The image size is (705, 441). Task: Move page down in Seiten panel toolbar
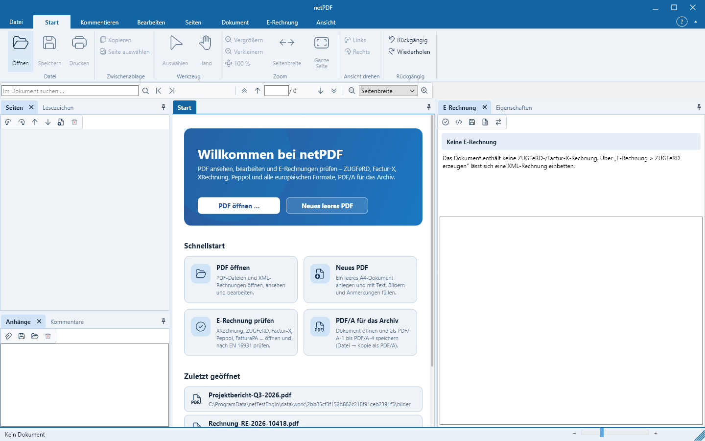[48, 122]
